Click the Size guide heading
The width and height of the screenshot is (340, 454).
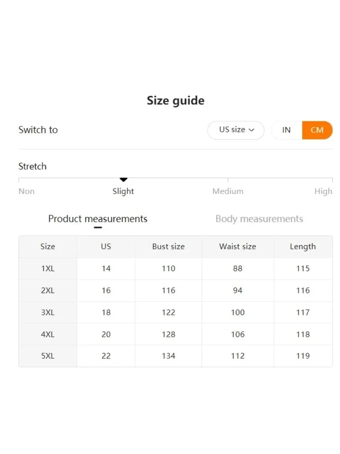(176, 100)
